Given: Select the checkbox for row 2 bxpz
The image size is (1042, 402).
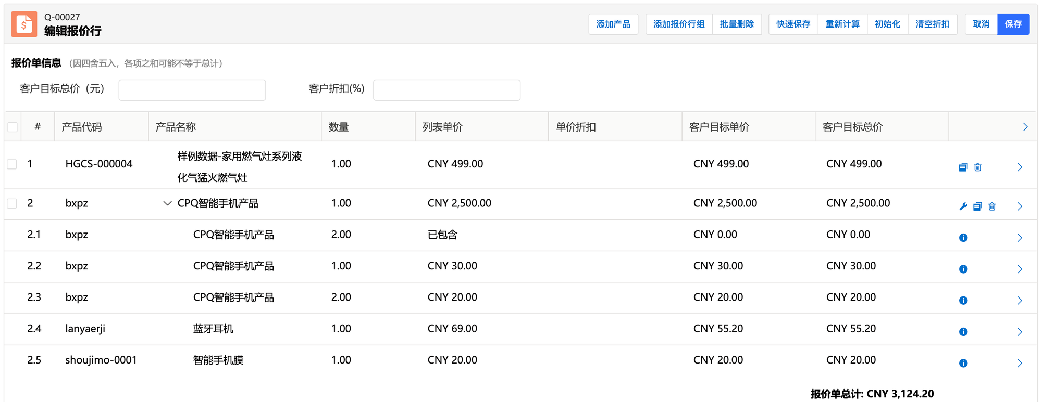Looking at the screenshot, I should coord(13,203).
